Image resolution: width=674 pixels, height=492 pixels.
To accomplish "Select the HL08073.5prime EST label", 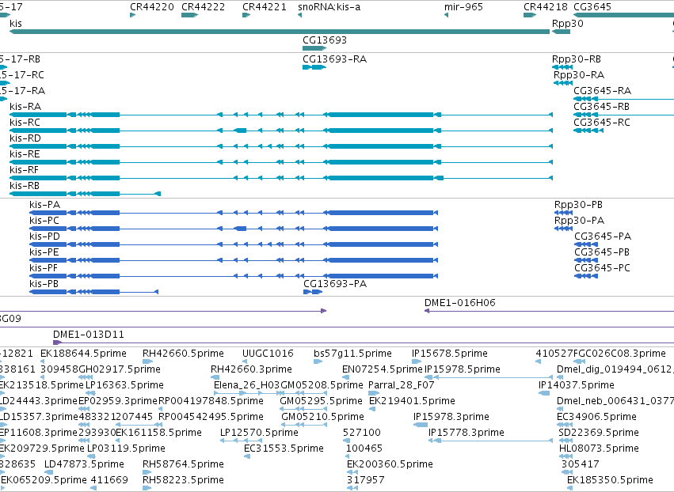I will [600, 449].
